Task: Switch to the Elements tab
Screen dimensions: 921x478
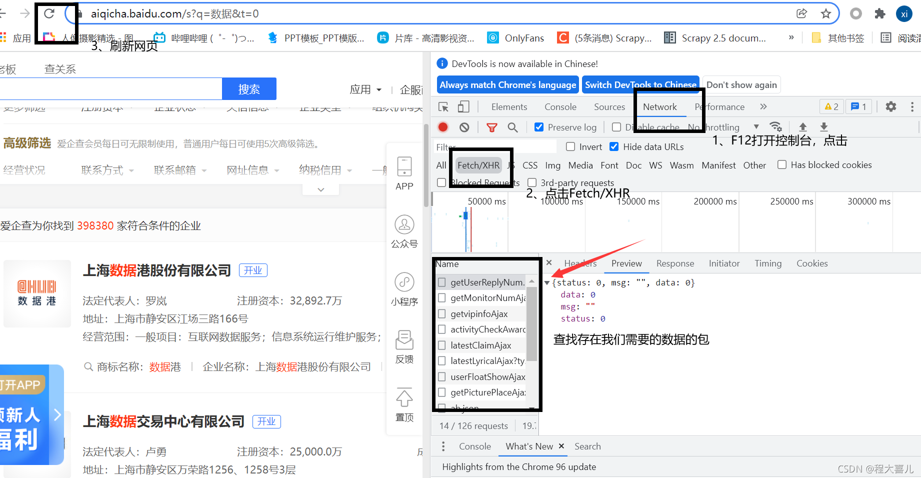Action: pyautogui.click(x=509, y=106)
